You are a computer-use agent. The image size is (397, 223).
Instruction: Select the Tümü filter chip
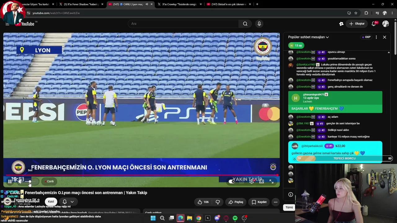coord(289,207)
